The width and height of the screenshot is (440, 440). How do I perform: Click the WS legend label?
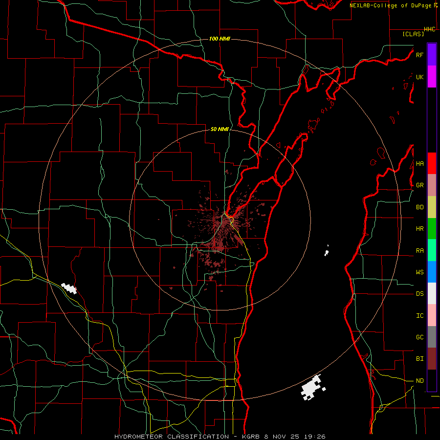point(419,272)
